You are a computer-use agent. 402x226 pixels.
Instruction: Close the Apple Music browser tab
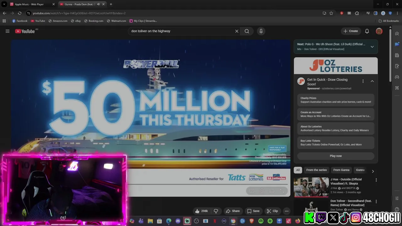(x=53, y=4)
